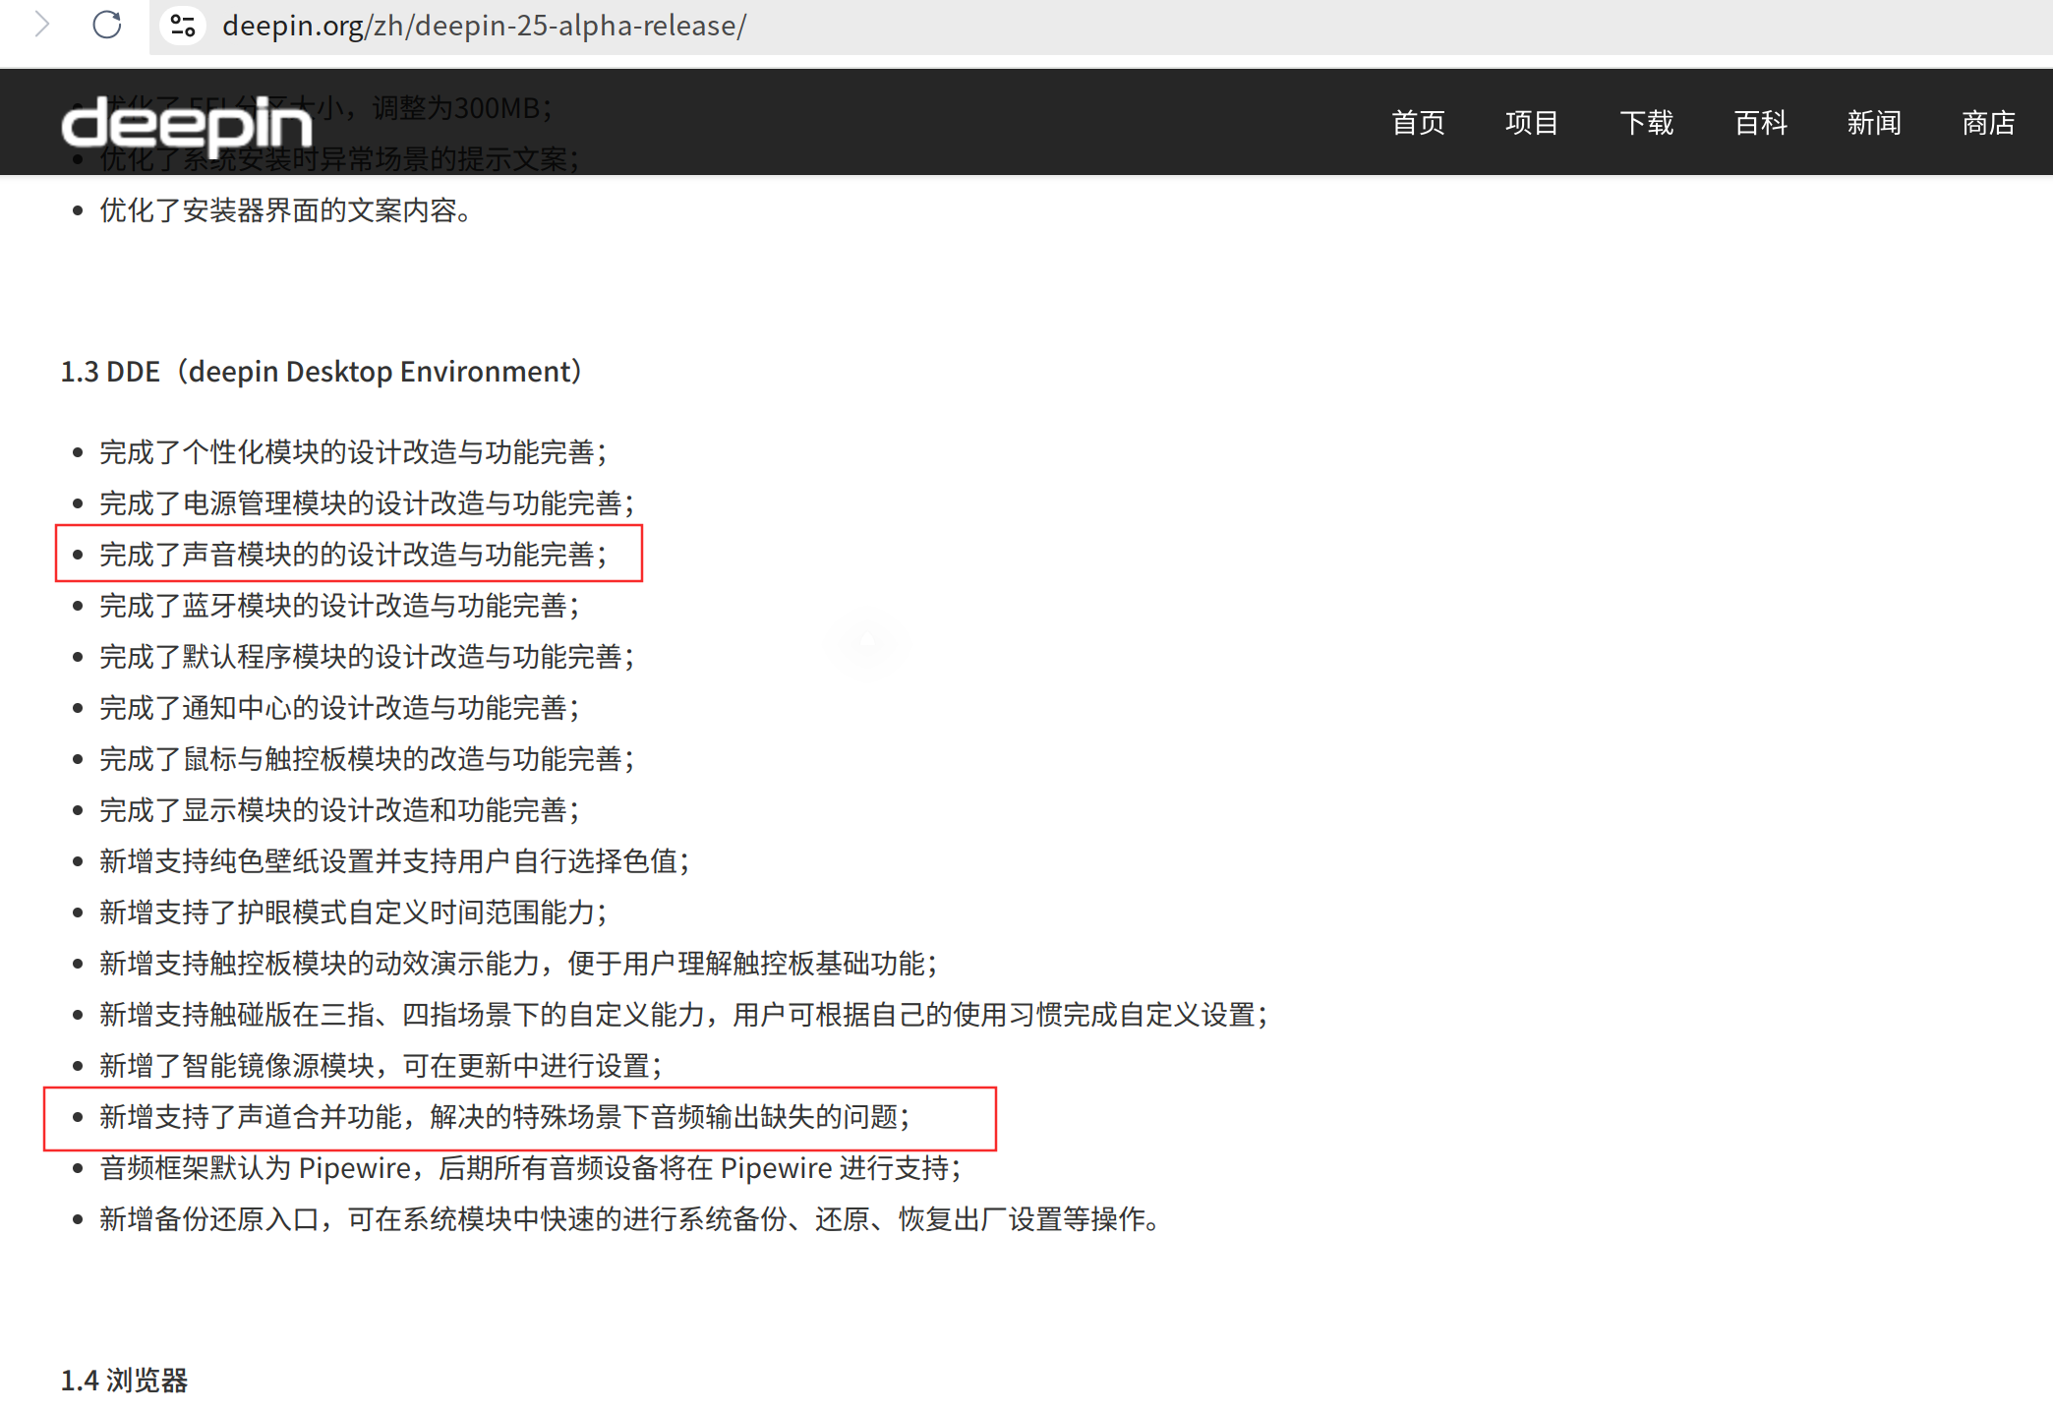Open the 商店 menu item
2053x1413 pixels.
(x=1988, y=123)
